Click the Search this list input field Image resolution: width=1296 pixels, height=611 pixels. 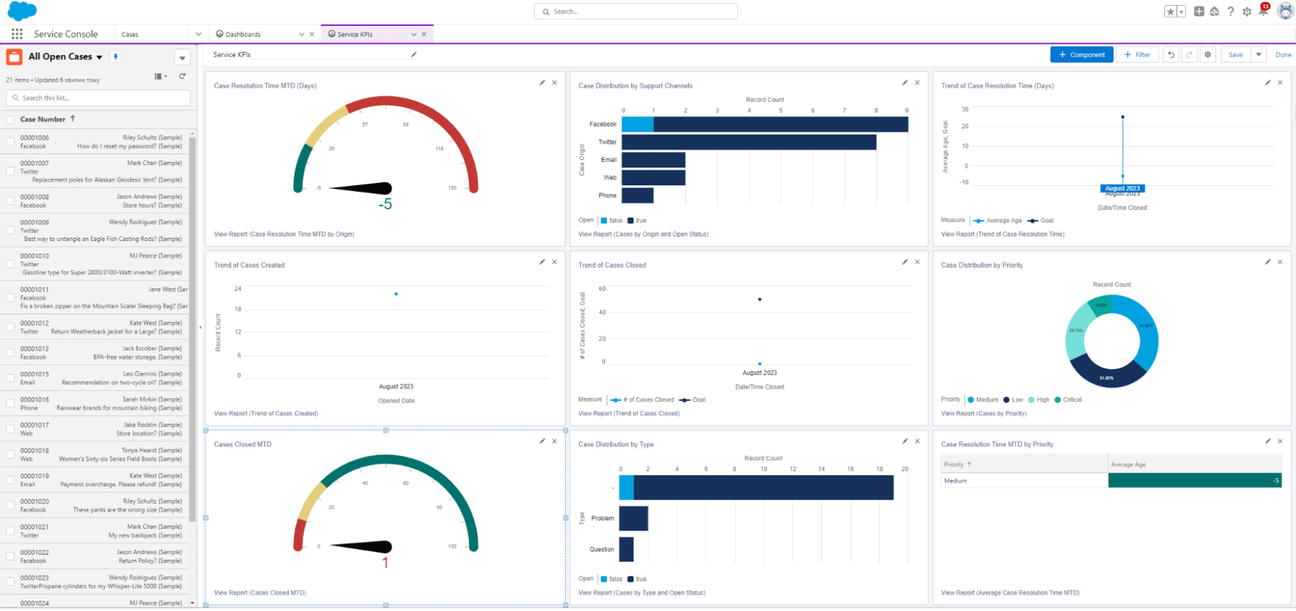97,97
